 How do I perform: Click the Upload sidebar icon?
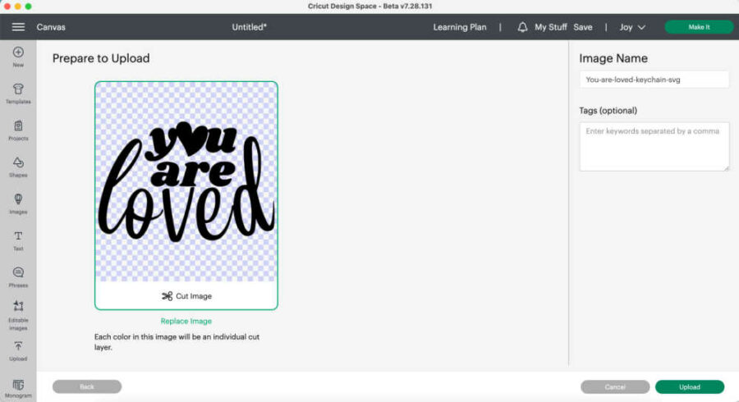pyautogui.click(x=18, y=350)
